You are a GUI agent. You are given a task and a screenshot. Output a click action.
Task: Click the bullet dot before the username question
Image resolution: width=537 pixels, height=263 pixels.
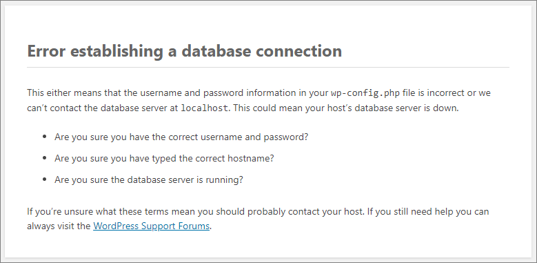(x=44, y=137)
